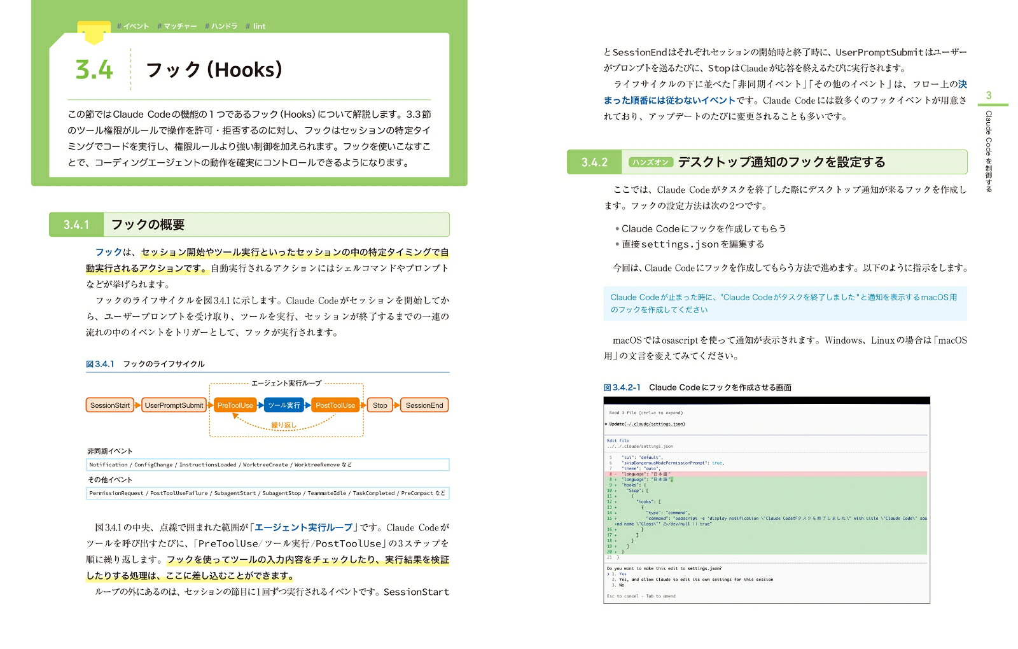Viewport: 1018px width, 649px height.
Task: Click the 繰り返し loop arrow label
Action: (x=284, y=425)
